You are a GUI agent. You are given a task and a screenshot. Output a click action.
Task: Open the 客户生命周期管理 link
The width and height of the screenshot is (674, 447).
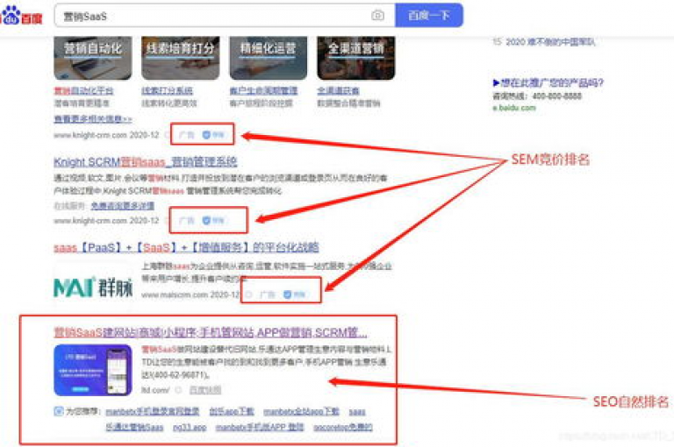click(x=263, y=90)
